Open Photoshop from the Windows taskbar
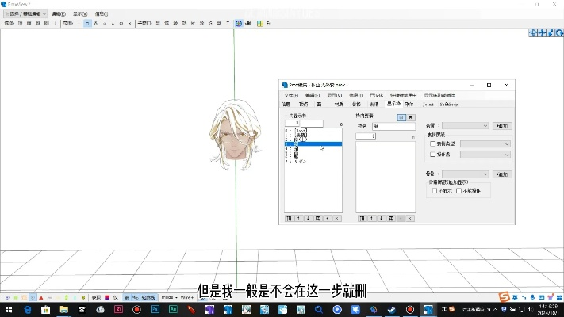This screenshot has width=564, height=317. click(155, 309)
